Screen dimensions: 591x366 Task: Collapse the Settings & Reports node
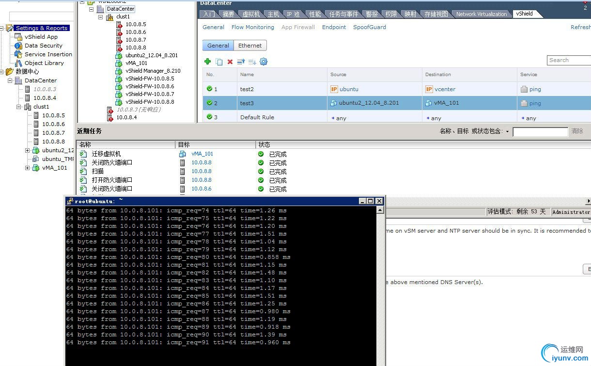(2, 28)
